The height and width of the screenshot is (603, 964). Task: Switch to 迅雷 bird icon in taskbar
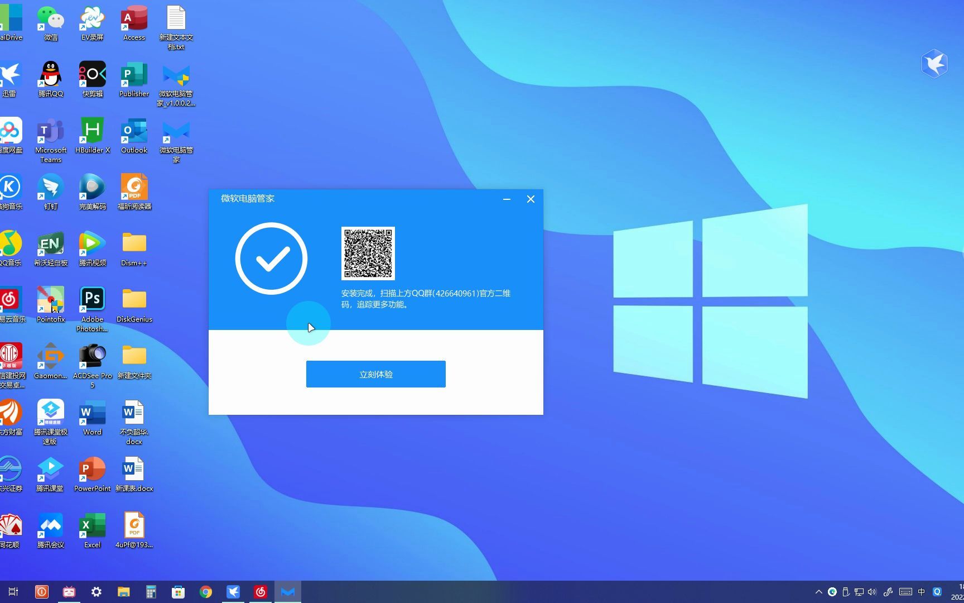(233, 592)
